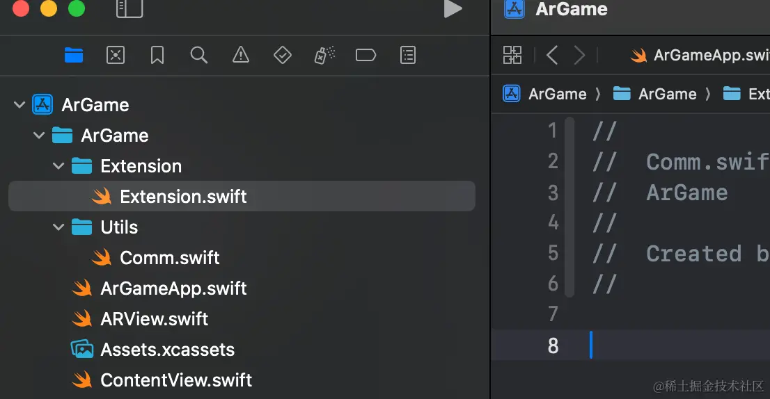Click the Swift icon beside ARView.swift
Viewport: 770px width, 399px height.
point(82,319)
